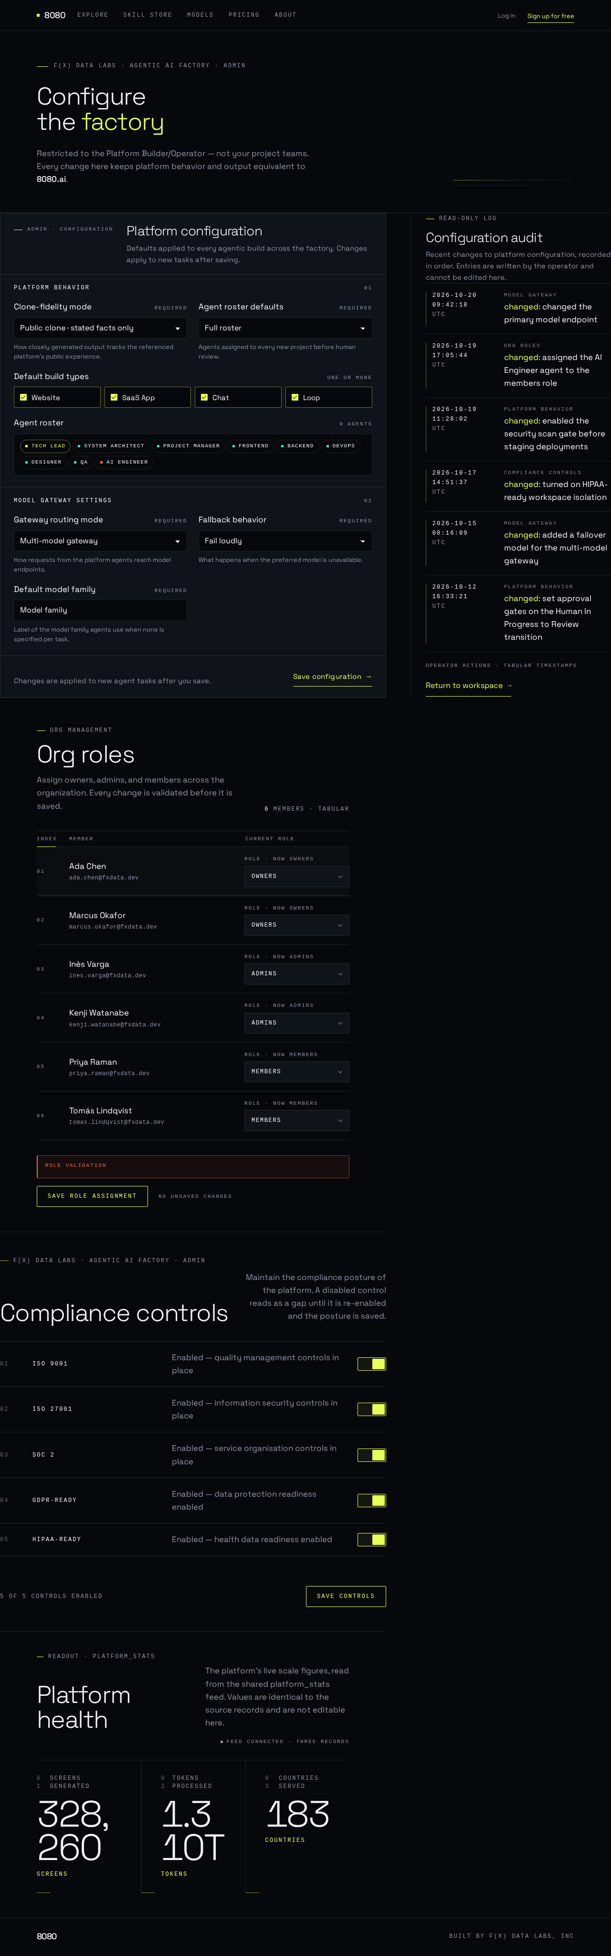Open the Fallback behavior dropdown

pos(284,540)
